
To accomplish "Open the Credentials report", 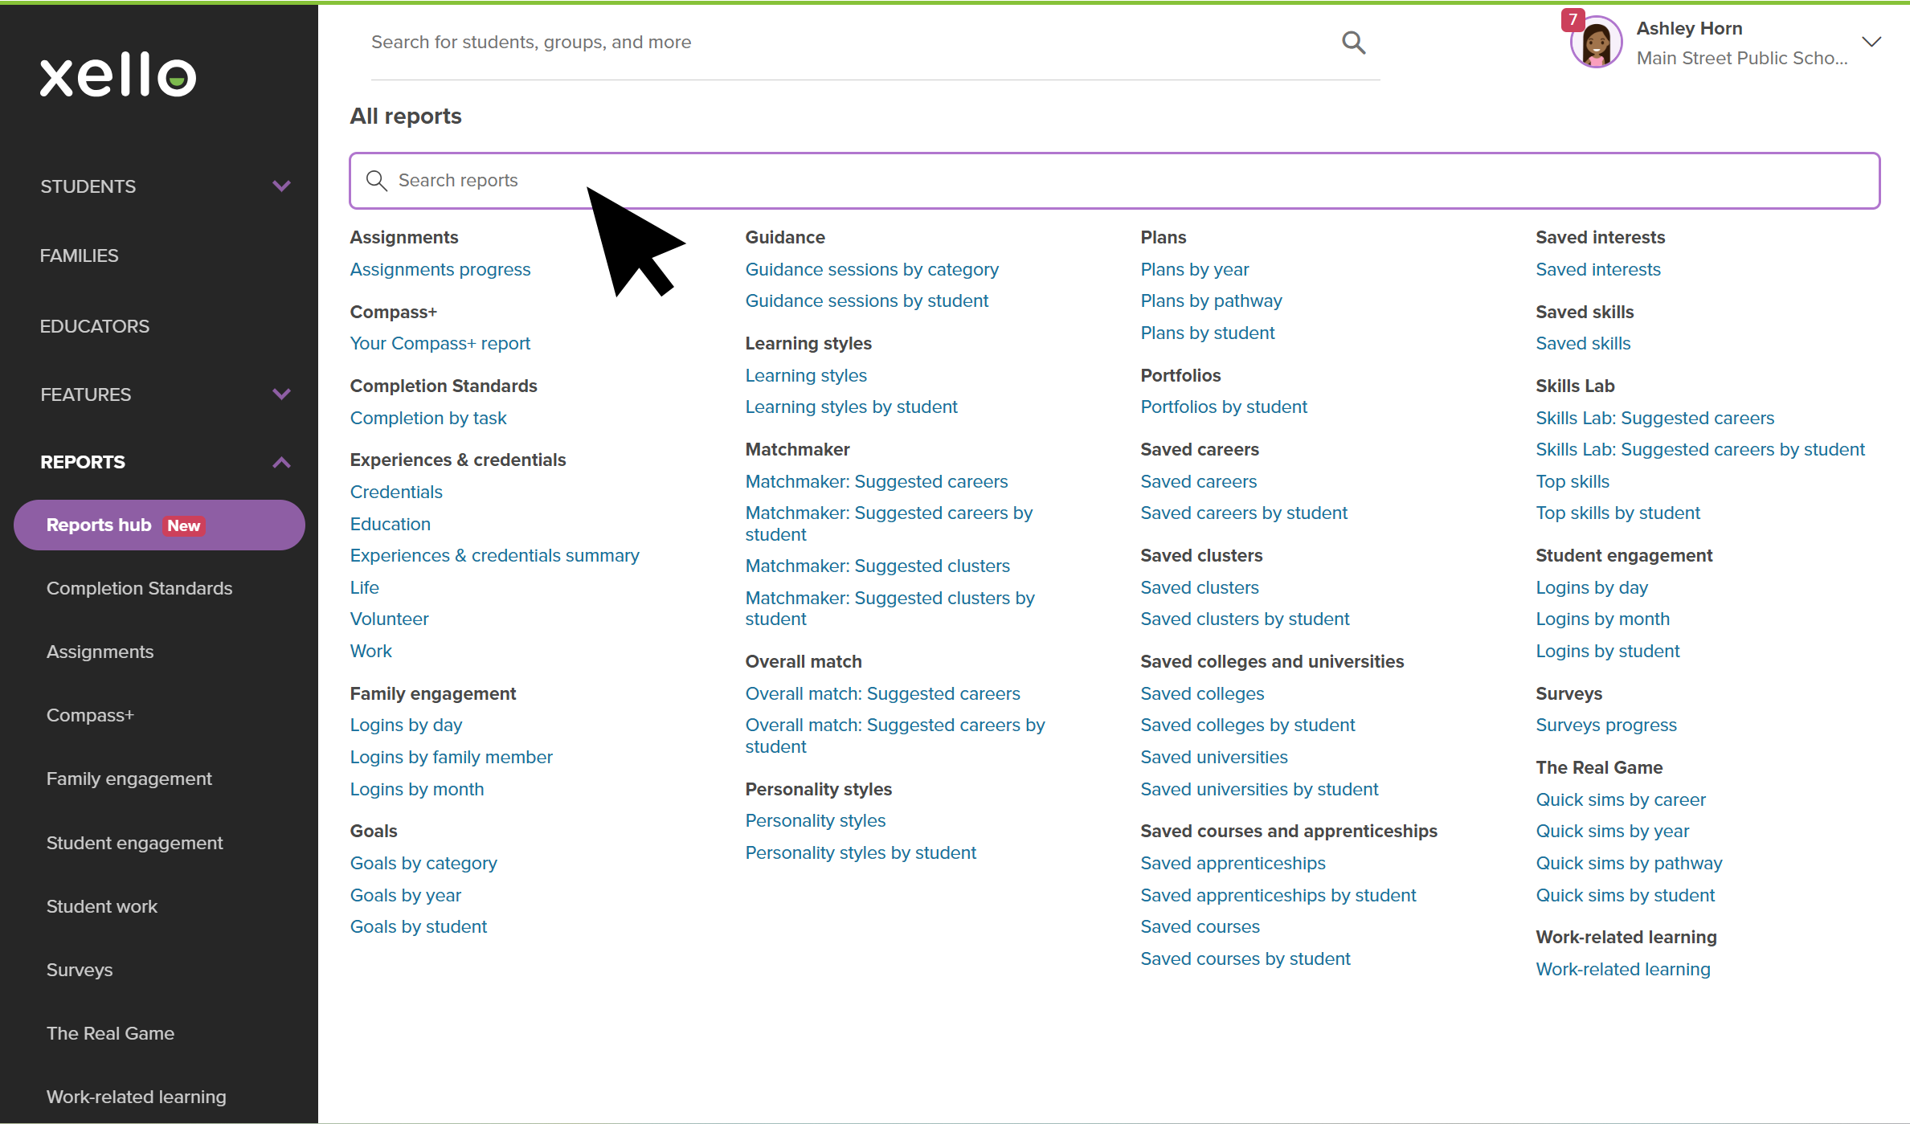I will pyautogui.click(x=396, y=493).
